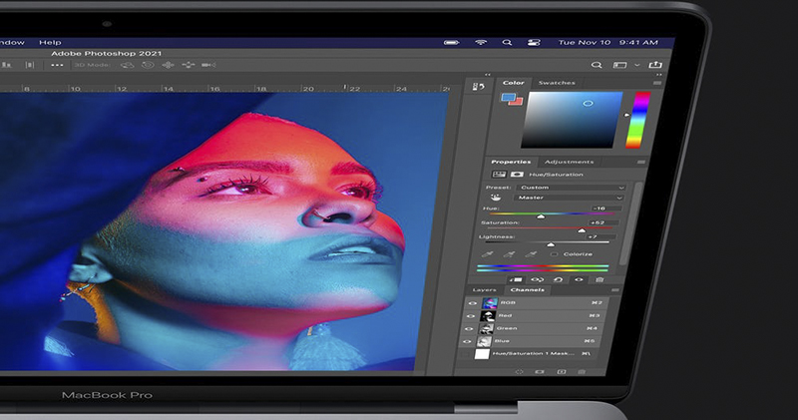The height and width of the screenshot is (420, 798).
Task: Click the blue foreground color swatch
Action: [x=509, y=97]
